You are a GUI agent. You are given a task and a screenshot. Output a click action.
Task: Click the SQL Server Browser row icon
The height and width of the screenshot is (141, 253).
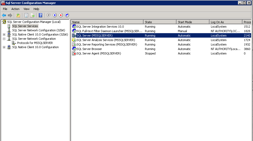coord(74,49)
